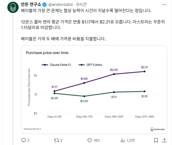Click the retweet arrows icon

[56, 140]
